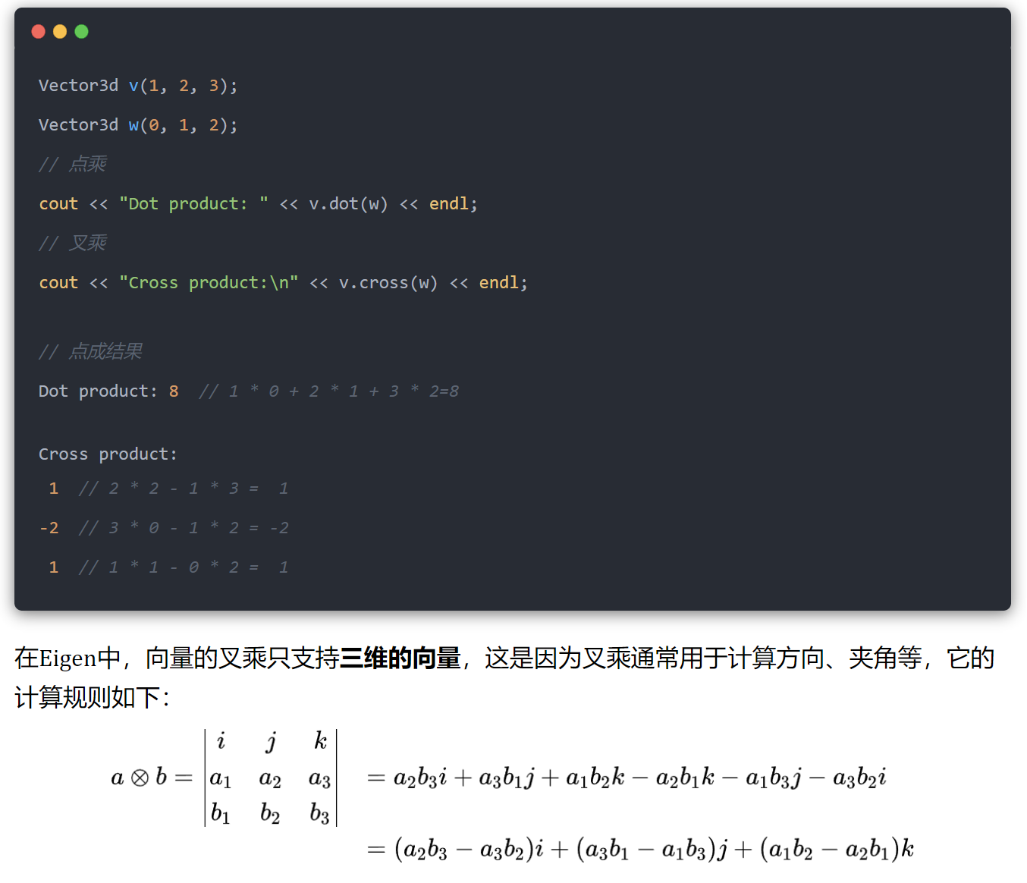Click the text '计算规则如下:'
The image size is (1027, 883).
(92, 697)
